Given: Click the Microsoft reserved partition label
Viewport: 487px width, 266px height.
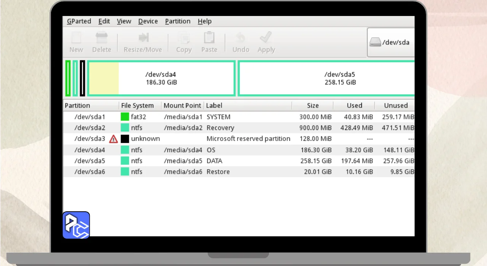Looking at the screenshot, I should [x=248, y=139].
